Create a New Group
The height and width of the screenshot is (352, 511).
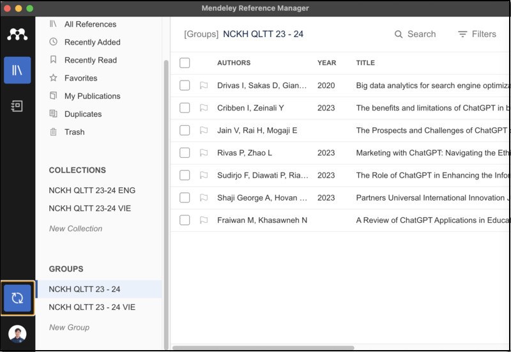click(x=69, y=328)
